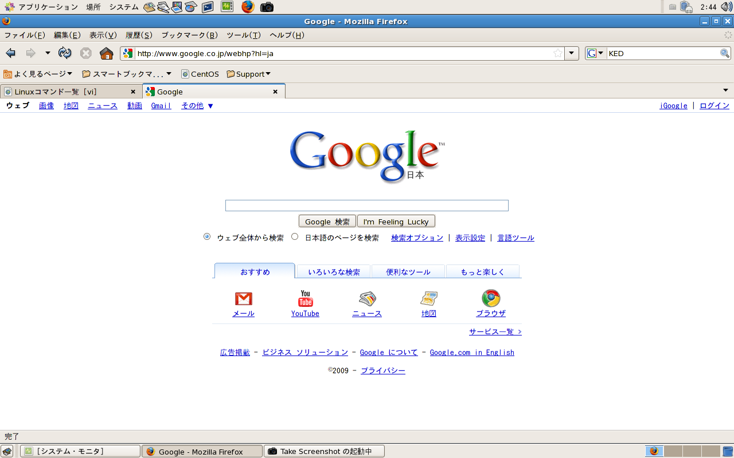Open the システム panel menu
The height and width of the screenshot is (458, 734).
point(124,7)
